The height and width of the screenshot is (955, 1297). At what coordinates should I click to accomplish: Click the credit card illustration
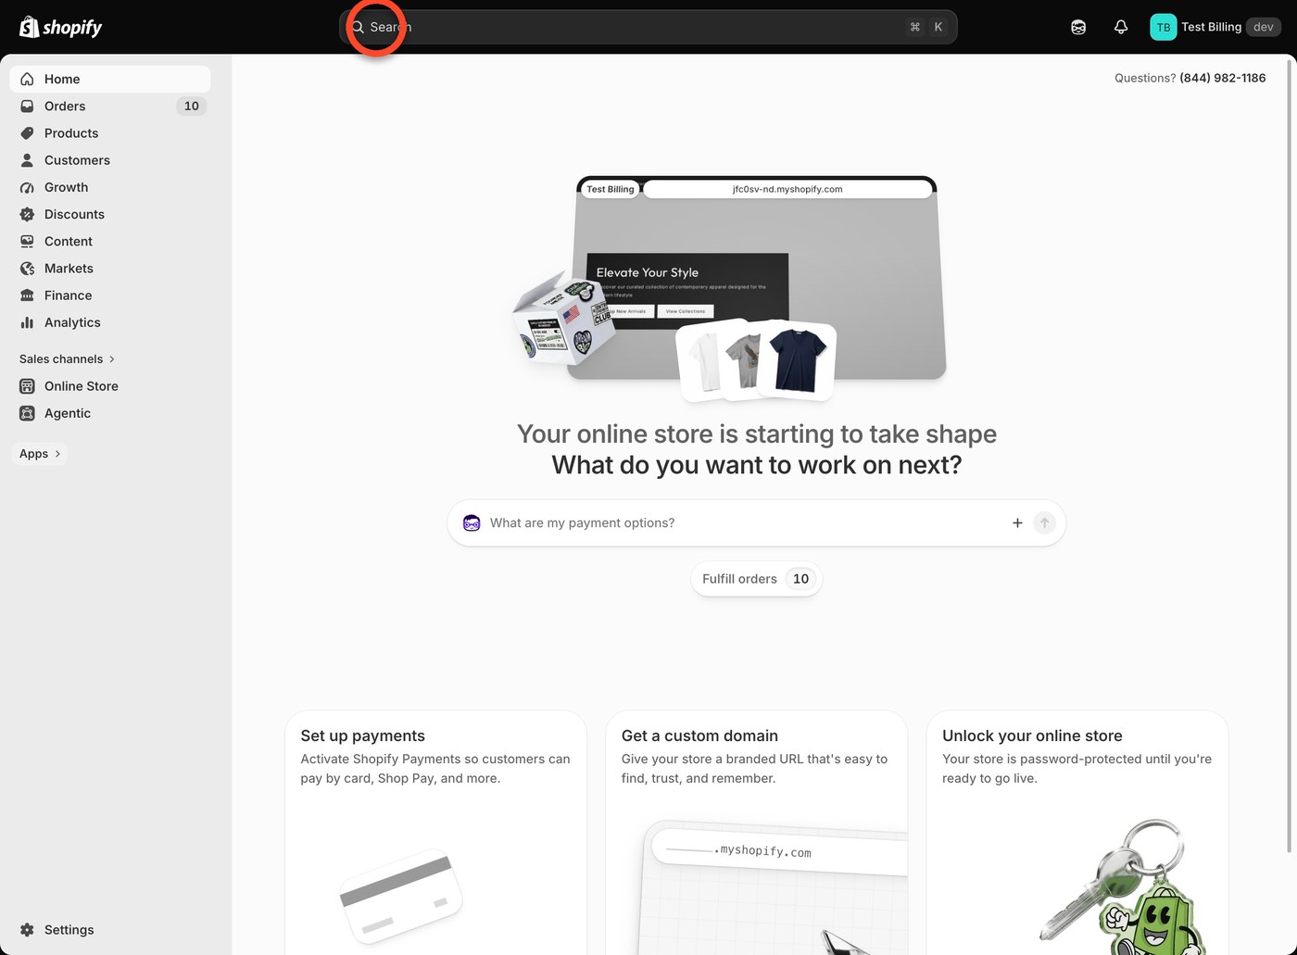tap(401, 896)
